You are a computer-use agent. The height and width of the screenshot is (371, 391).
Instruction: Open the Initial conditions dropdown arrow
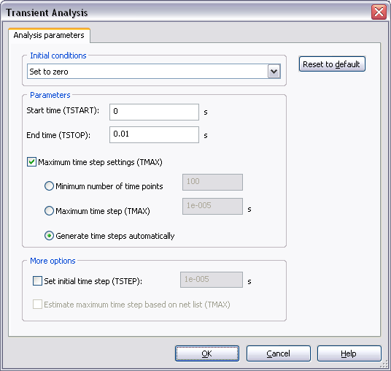pyautogui.click(x=274, y=72)
